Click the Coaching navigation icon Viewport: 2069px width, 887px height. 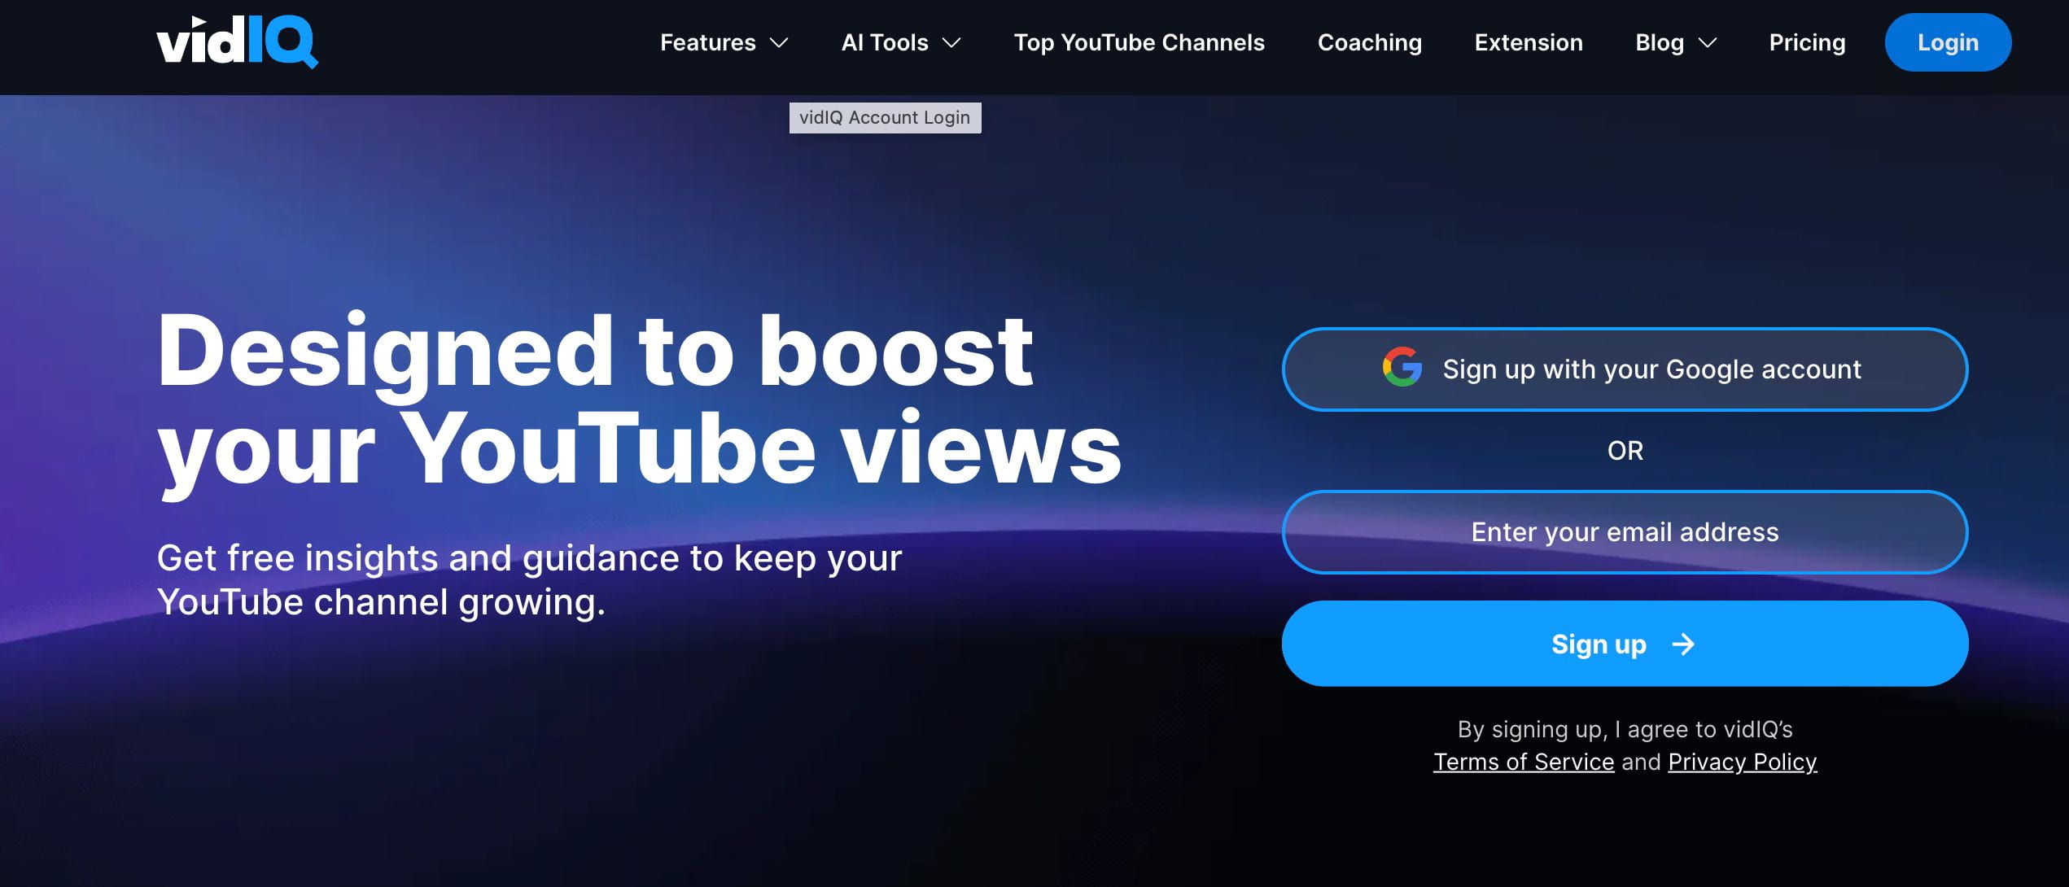click(x=1370, y=41)
